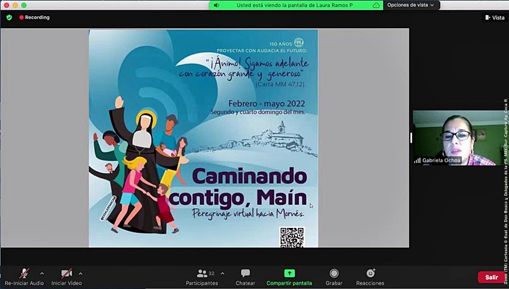Start recording with the Grabar icon
This screenshot has width=509, height=289.
pos(334,273)
